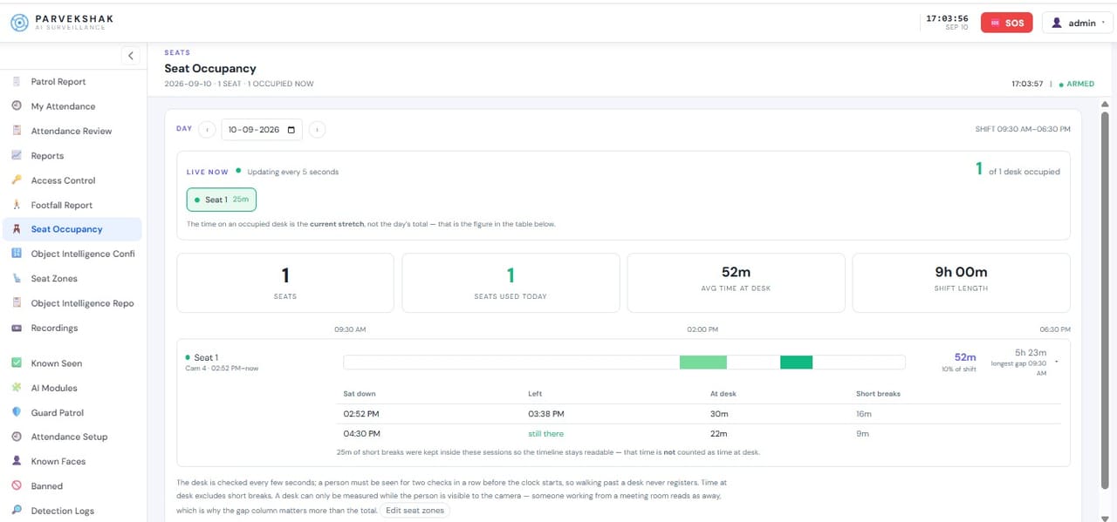Click the Seat Zones sidebar icon
This screenshot has height=522, width=1117.
point(17,278)
